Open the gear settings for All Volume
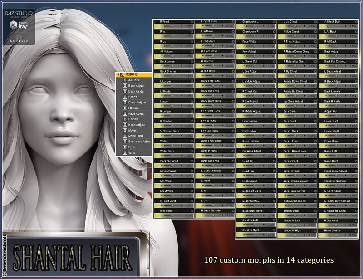363x279 pixels. click(192, 51)
